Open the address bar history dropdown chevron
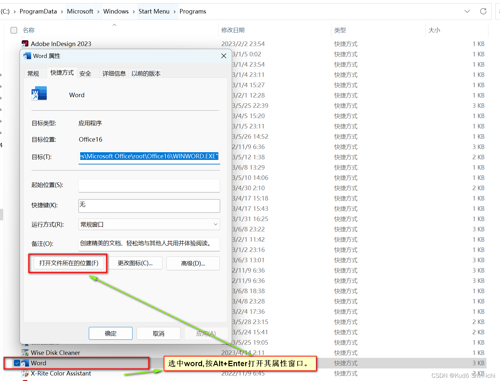Image resolution: width=500 pixels, height=381 pixels. pyautogui.click(x=467, y=11)
